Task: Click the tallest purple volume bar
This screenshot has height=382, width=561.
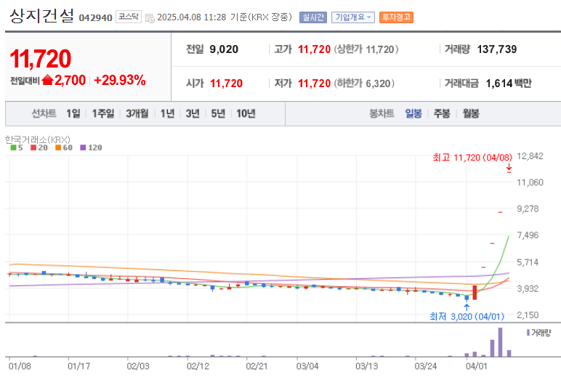Action: pyautogui.click(x=500, y=342)
